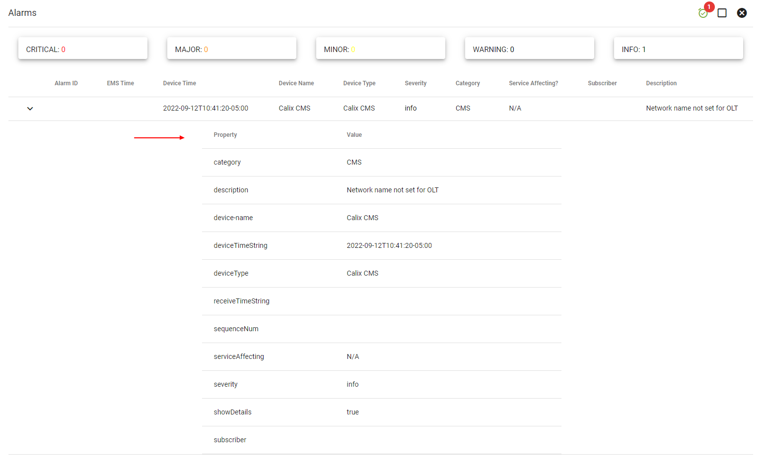Click the 'true' value for showDetails
This screenshot has height=470, width=762.
click(x=353, y=412)
